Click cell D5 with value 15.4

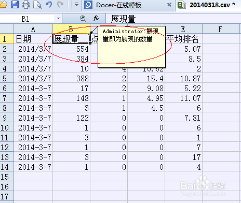click(x=146, y=78)
